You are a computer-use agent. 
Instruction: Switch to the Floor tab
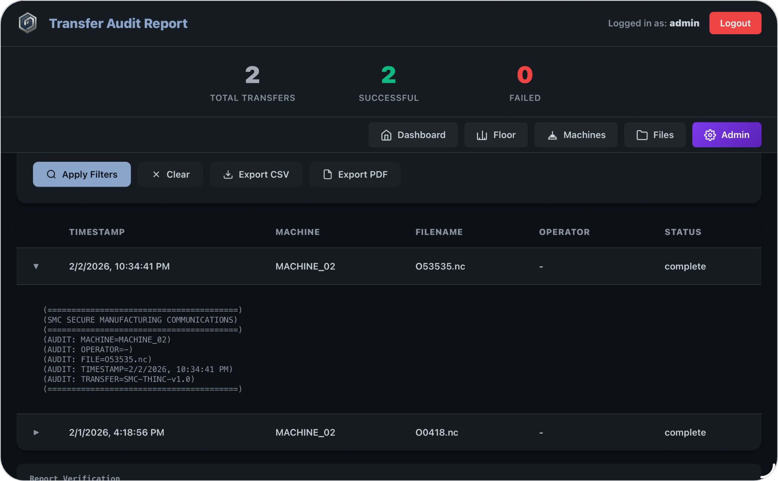click(x=496, y=135)
